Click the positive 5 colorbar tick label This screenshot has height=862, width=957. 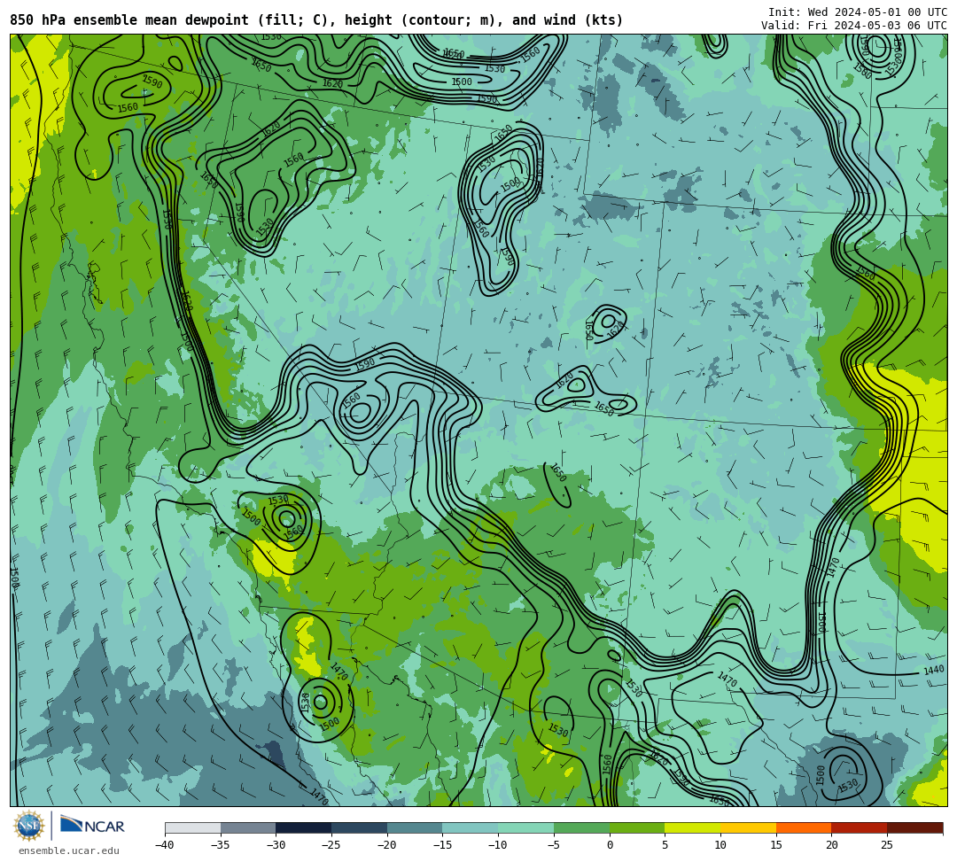pyautogui.click(x=665, y=845)
